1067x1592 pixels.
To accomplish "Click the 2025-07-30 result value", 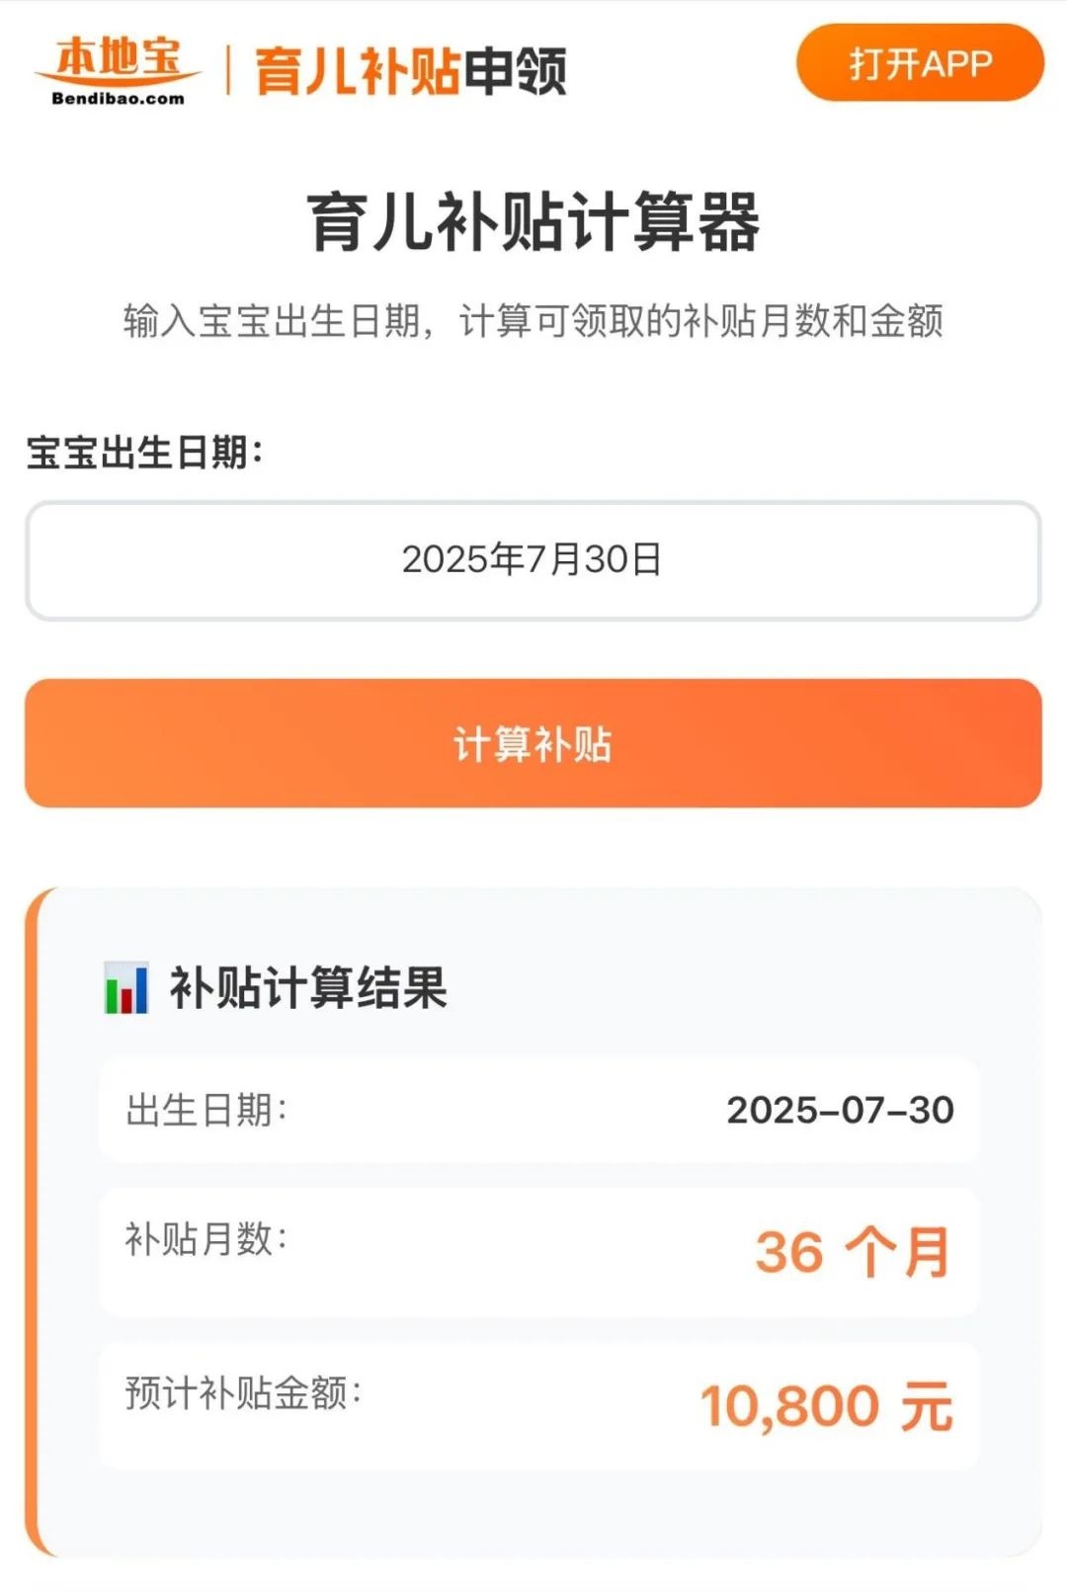I will 840,1110.
